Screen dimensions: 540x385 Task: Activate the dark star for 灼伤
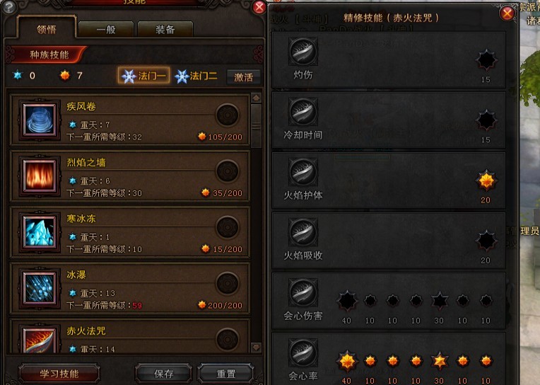pyautogui.click(x=486, y=60)
